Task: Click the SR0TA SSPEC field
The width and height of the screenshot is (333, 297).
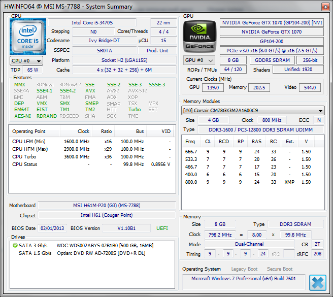Action: pos(104,51)
